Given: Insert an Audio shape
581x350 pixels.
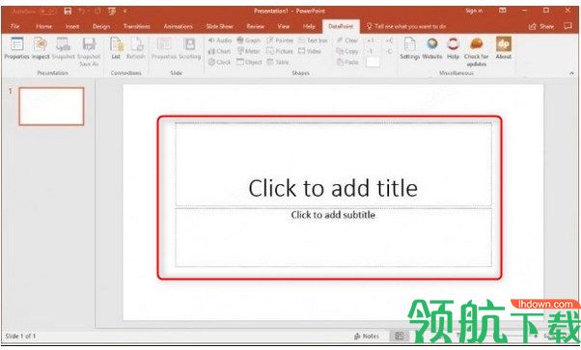Looking at the screenshot, I should coord(220,40).
